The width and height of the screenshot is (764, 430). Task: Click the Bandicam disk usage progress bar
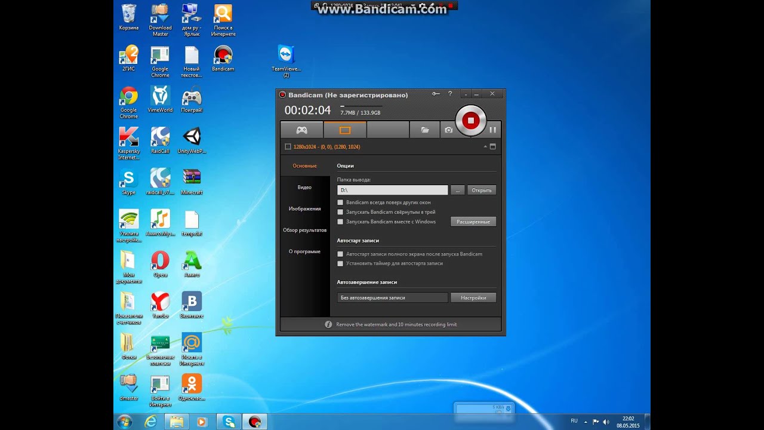coord(361,107)
